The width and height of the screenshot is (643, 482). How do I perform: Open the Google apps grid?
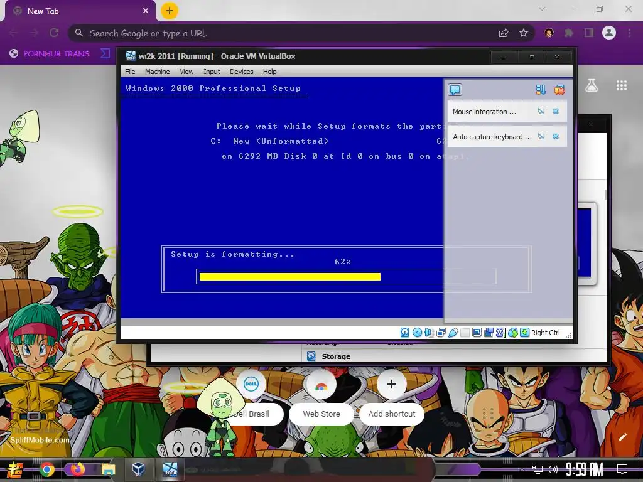pos(622,85)
